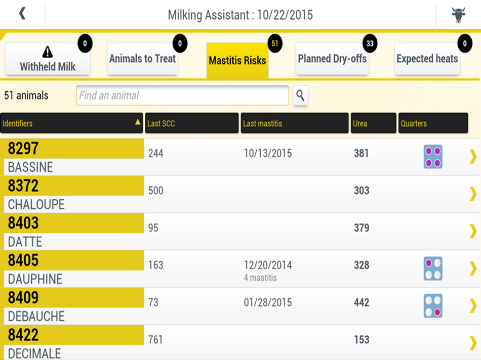Click Last SCC value 244
The width and height of the screenshot is (481, 360).
(156, 153)
